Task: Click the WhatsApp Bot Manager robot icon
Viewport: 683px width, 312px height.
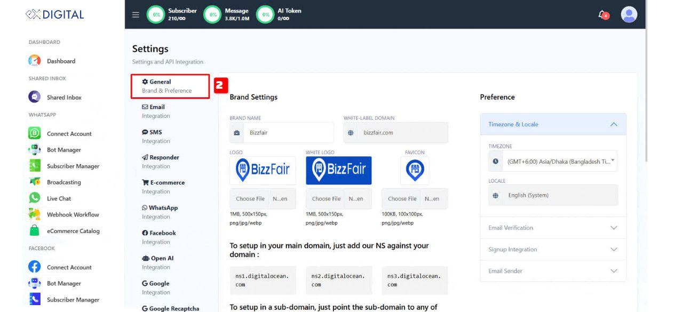Action: [35, 150]
